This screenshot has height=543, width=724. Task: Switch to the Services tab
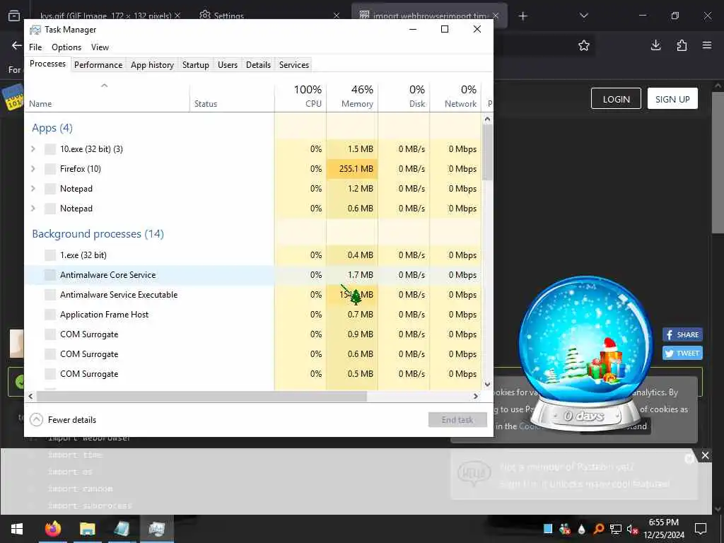point(294,65)
